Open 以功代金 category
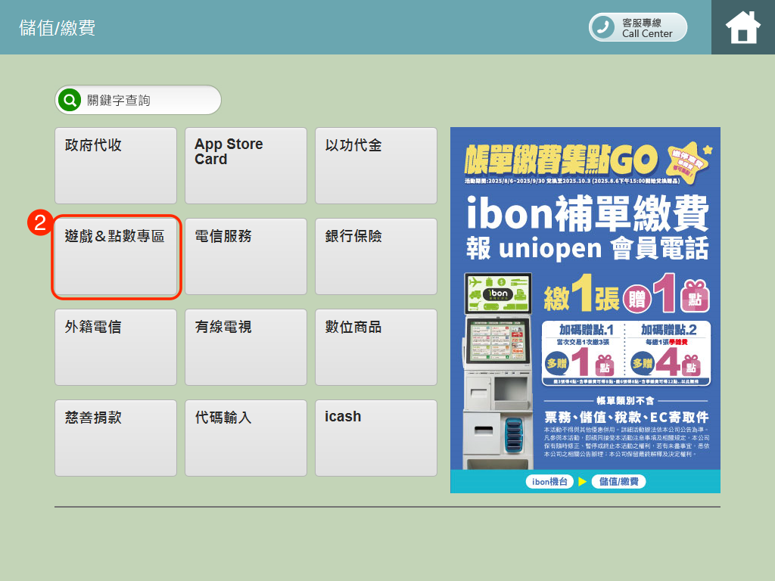This screenshot has height=581, width=775. (376, 166)
